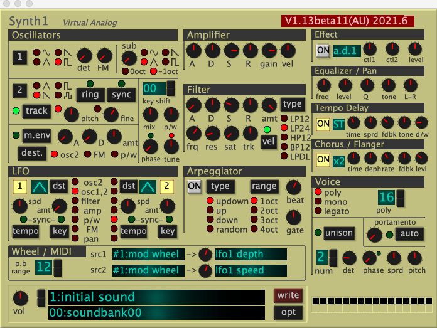Toggle the Chorus / Flanger ON button

point(323,160)
